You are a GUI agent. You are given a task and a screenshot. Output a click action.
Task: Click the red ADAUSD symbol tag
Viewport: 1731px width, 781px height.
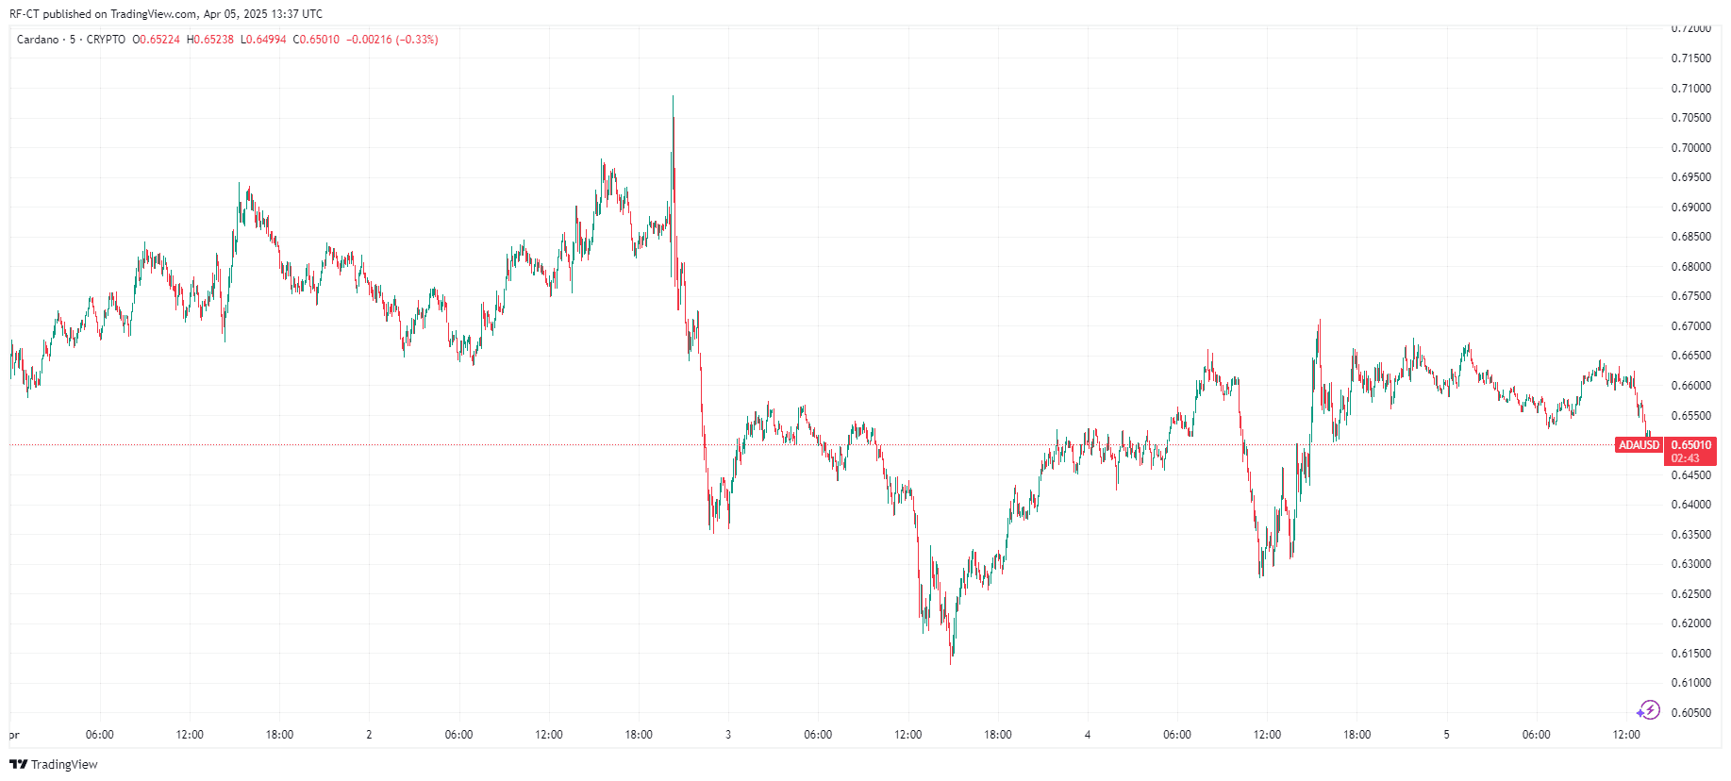click(x=1639, y=445)
